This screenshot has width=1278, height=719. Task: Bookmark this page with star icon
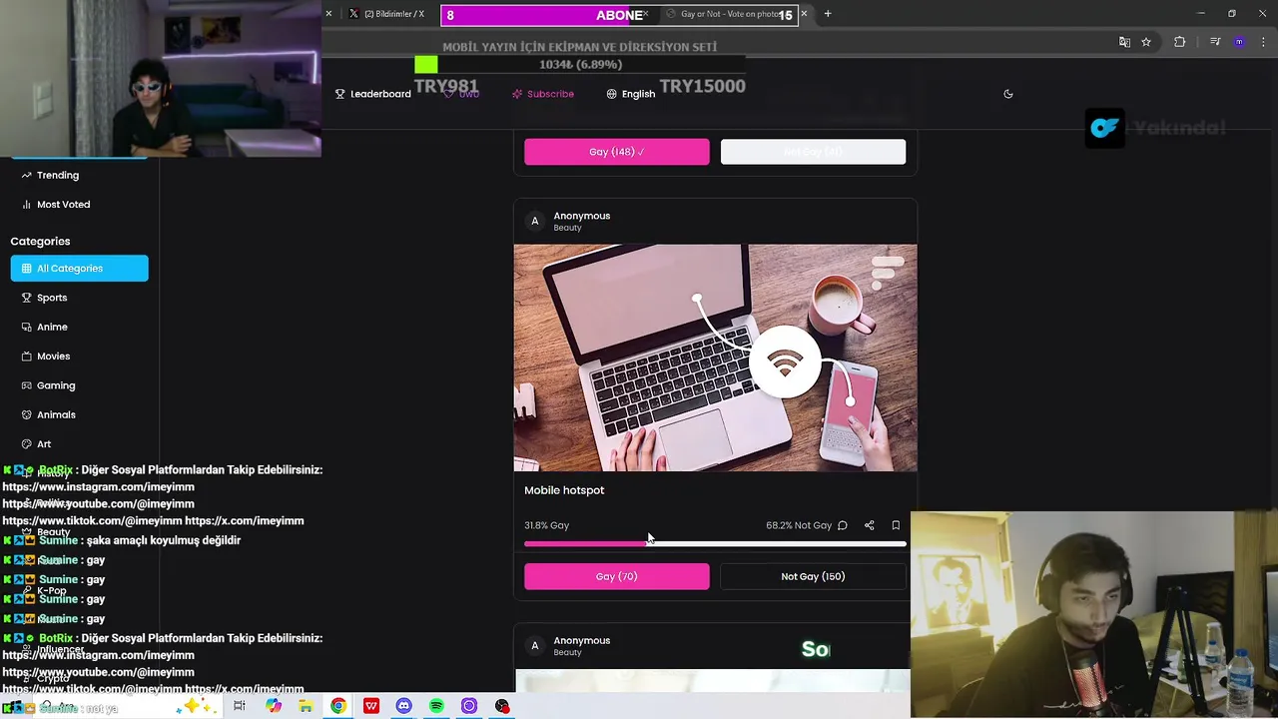coord(1146,42)
